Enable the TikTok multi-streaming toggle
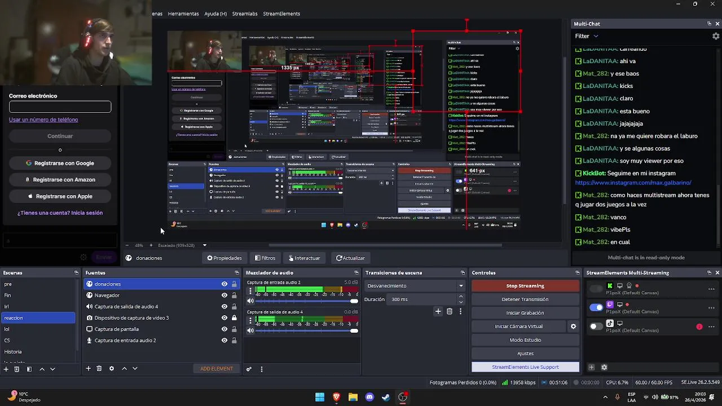This screenshot has width=722, height=406. [x=596, y=326]
